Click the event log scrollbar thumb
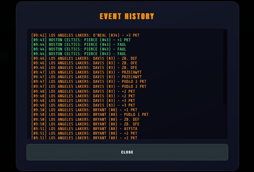Image resolution: width=254 pixels, height=172 pixels. point(225,66)
